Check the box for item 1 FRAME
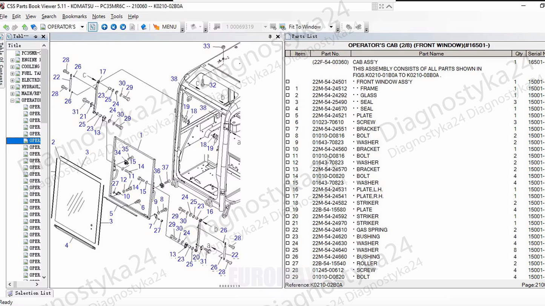This screenshot has width=545, height=306. point(288,88)
